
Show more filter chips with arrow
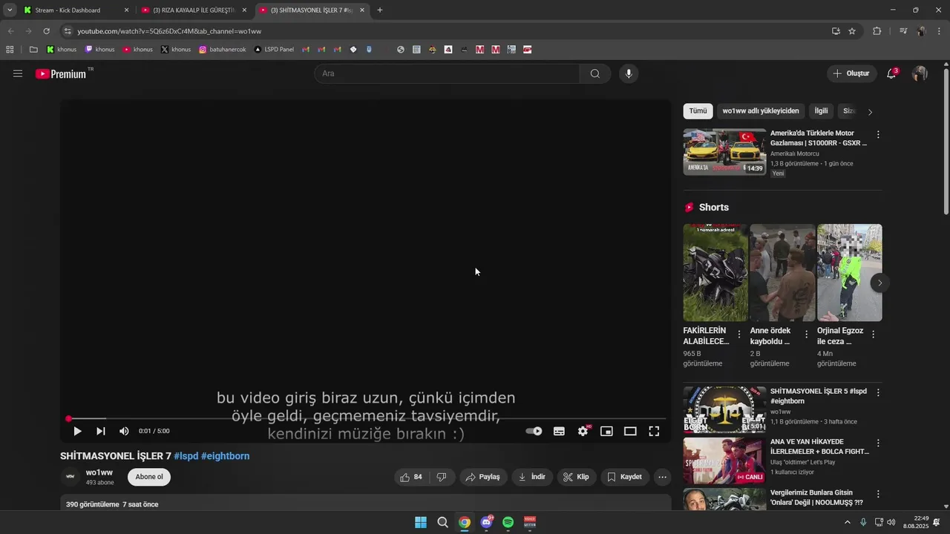pyautogui.click(x=871, y=112)
